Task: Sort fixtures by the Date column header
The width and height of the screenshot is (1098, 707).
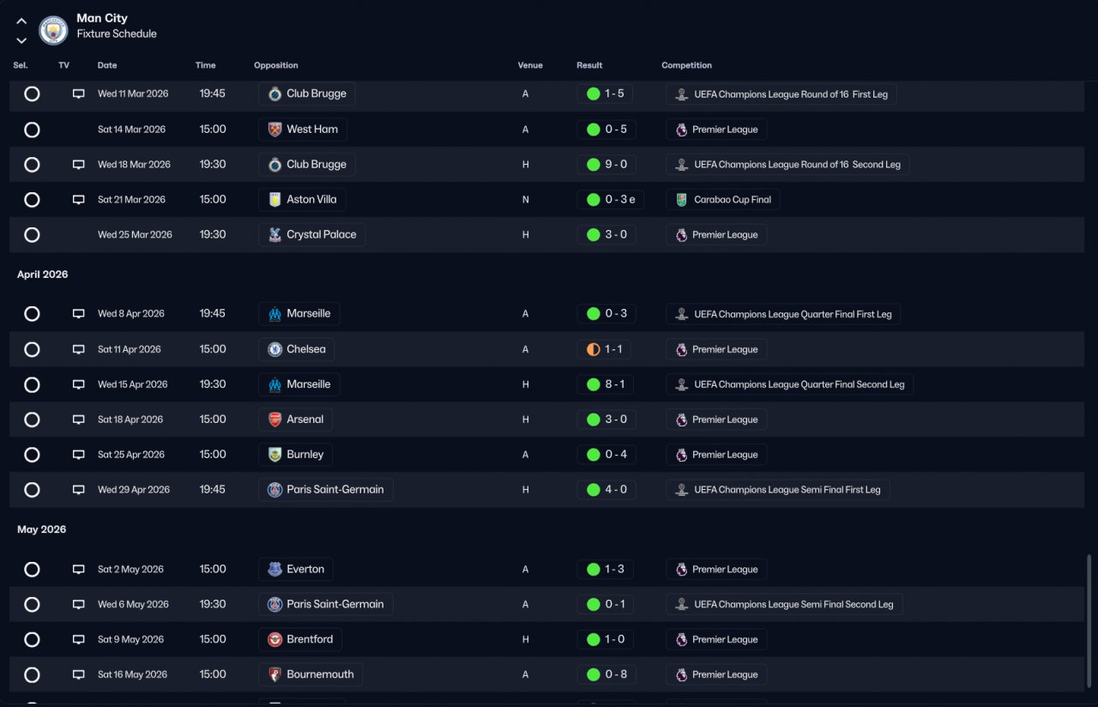Action: (x=107, y=65)
